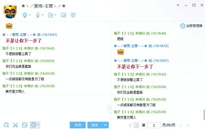Screen dimensions: 205x130
Task: Expand the history clock dropdown arrow
Action: tap(38, 125)
